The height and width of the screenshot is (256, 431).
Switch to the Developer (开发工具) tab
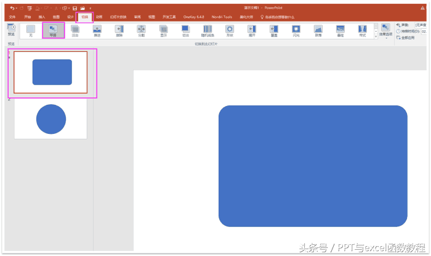[169, 17]
